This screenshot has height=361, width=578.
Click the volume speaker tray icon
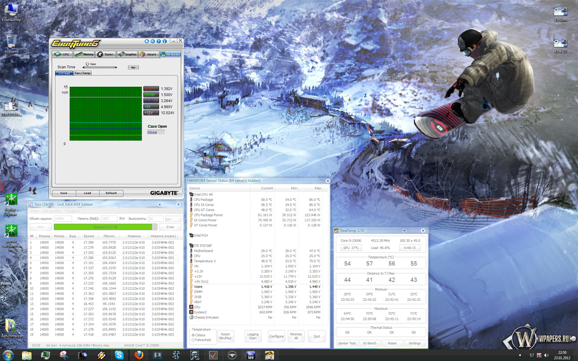pyautogui.click(x=546, y=355)
